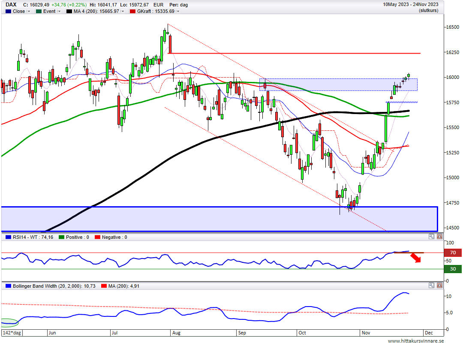Open the Event series dropdown arrow
The width and height of the screenshot is (463, 343).
59,11
